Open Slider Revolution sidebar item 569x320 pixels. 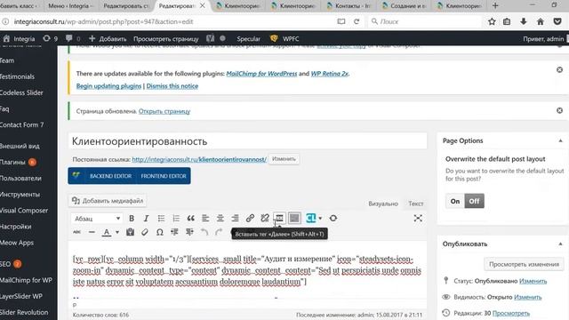pyautogui.click(x=24, y=312)
